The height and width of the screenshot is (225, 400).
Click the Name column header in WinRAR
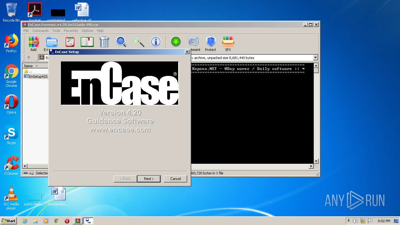click(x=35, y=66)
